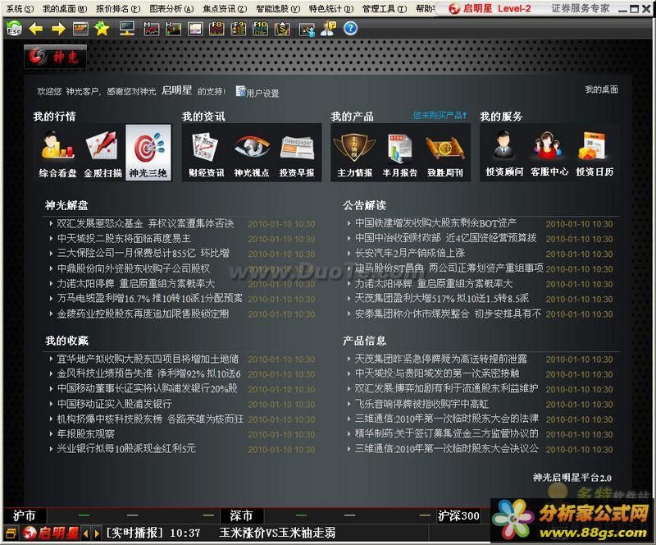Click 您未购买产品 notice link

440,115
